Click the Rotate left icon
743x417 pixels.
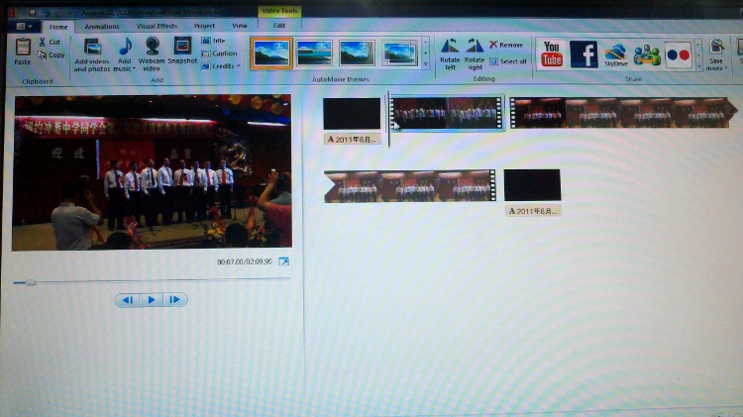450,52
